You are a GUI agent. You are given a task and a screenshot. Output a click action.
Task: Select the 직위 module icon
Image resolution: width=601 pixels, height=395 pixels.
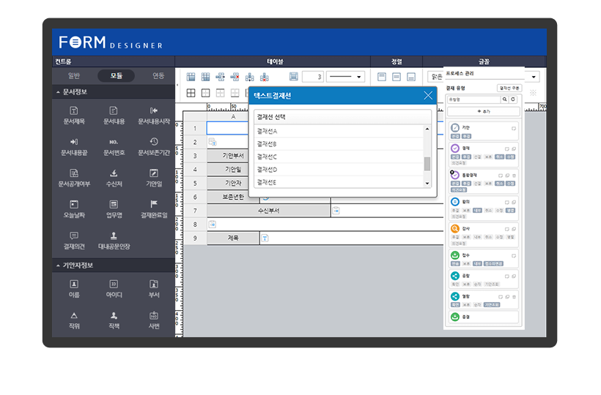pos(74,315)
